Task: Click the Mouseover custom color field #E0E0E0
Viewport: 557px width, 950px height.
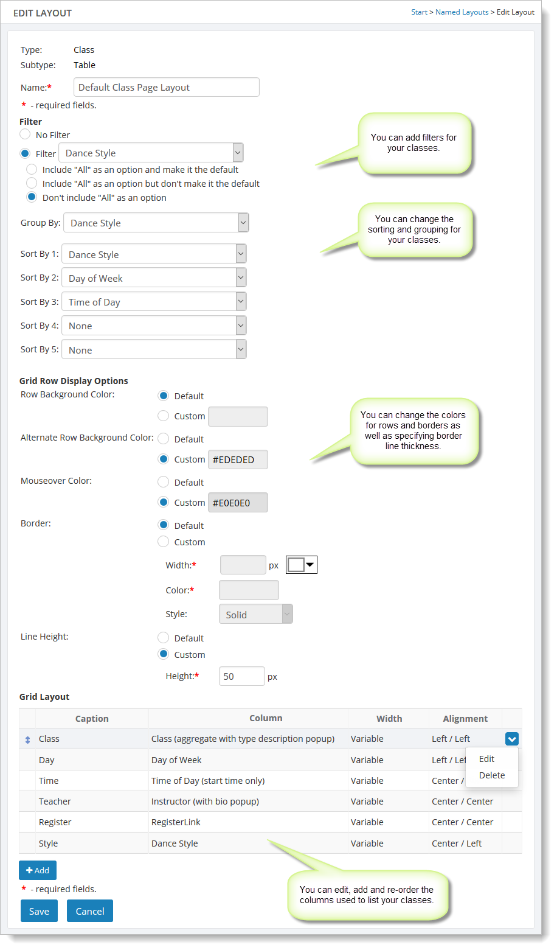Action: click(x=238, y=503)
